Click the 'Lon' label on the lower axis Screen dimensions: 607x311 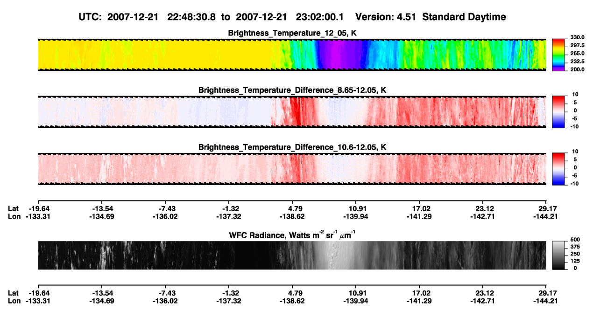(x=14, y=301)
